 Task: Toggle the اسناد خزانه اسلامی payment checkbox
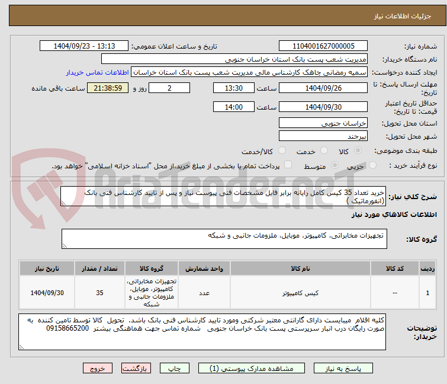(x=288, y=165)
